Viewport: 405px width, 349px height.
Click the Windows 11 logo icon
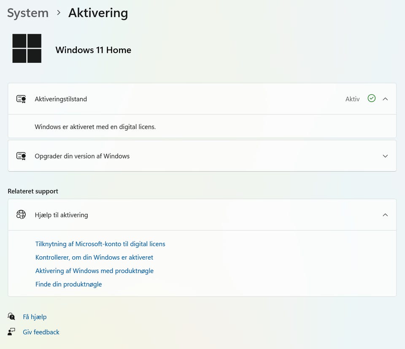coord(27,48)
